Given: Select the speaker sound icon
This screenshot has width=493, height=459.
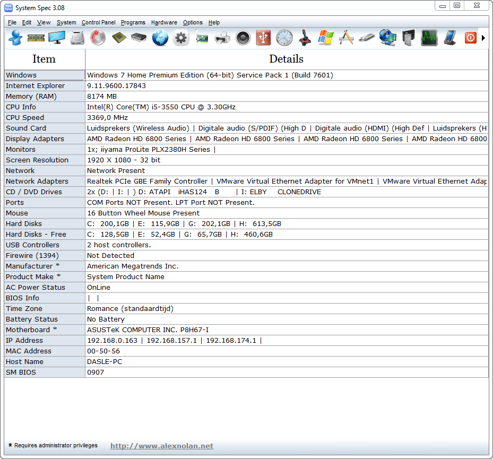Looking at the screenshot, I should 243,38.
